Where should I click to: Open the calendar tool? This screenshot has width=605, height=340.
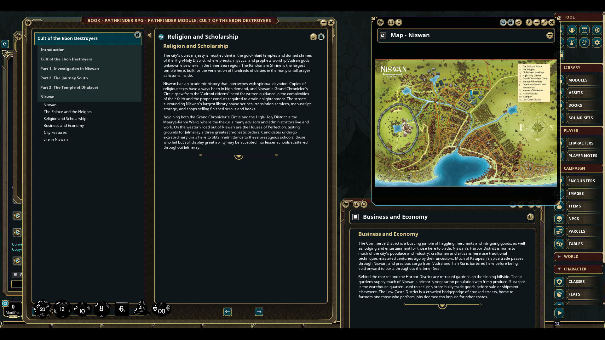click(584, 30)
